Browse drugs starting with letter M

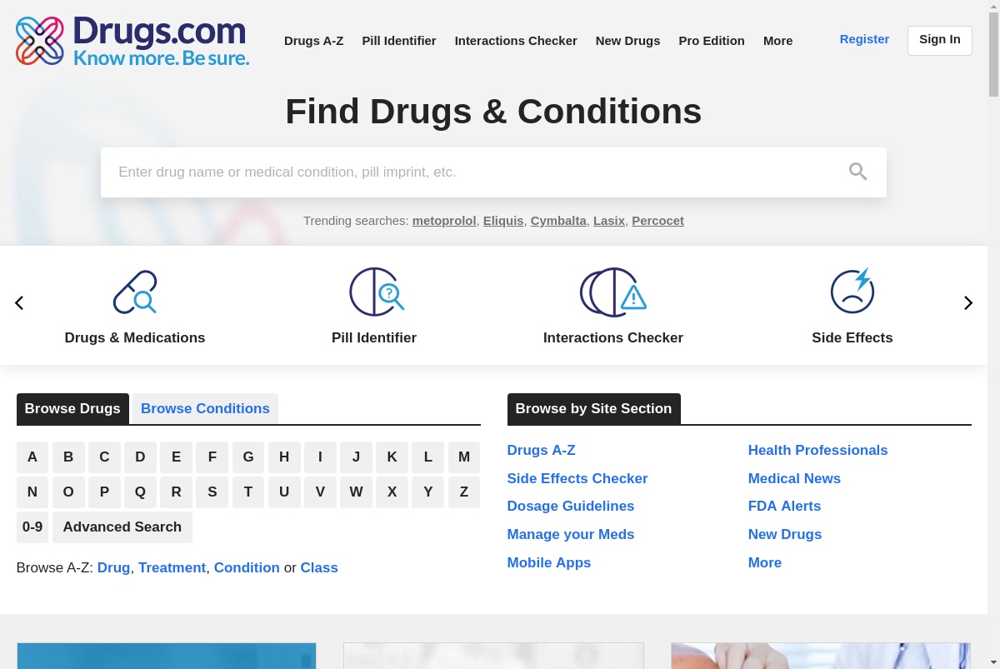[x=464, y=457]
